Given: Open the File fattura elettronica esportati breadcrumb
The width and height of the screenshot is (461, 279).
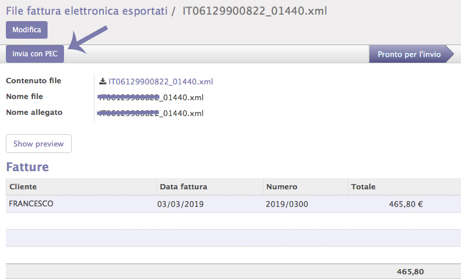Looking at the screenshot, I should (86, 11).
